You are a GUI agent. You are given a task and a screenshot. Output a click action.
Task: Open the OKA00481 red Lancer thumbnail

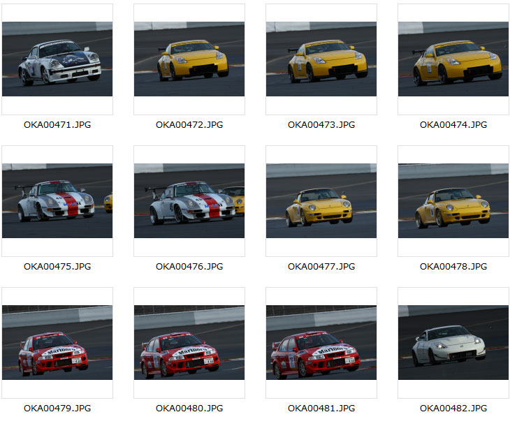click(321, 342)
